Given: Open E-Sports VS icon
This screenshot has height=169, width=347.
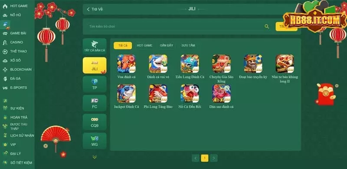Looking at the screenshot, I should coord(5,88).
